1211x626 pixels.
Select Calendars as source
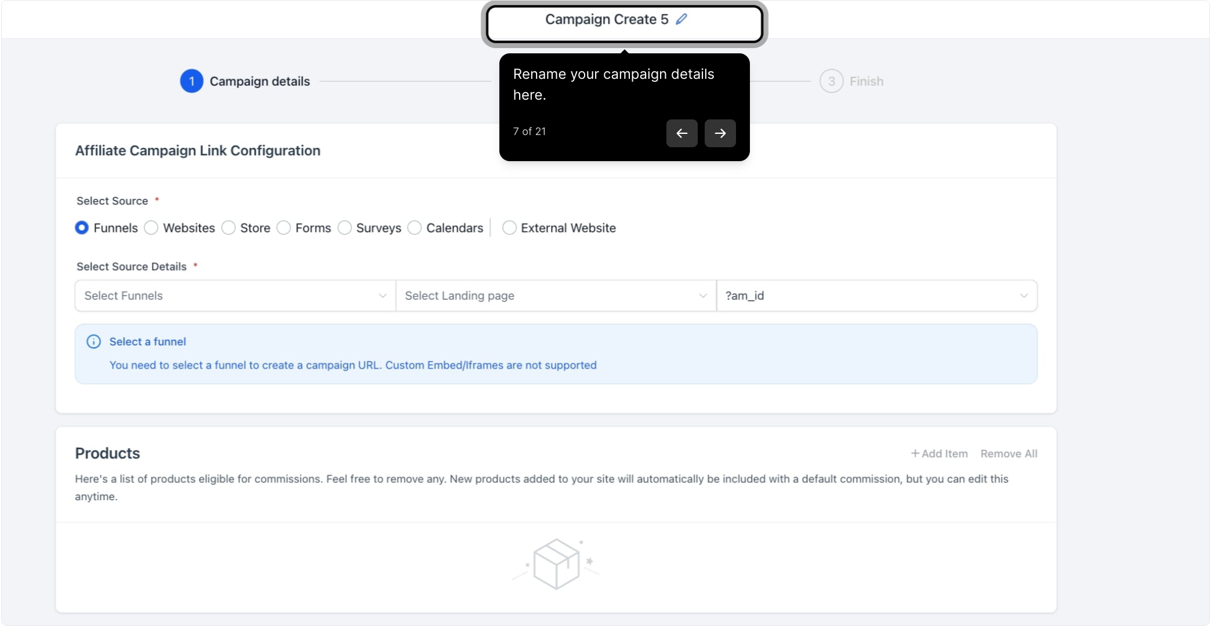coord(415,228)
